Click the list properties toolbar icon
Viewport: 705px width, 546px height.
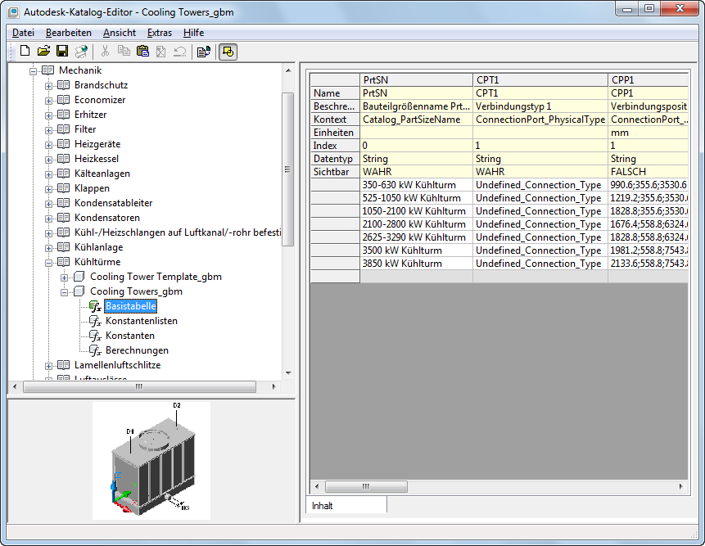coord(204,52)
